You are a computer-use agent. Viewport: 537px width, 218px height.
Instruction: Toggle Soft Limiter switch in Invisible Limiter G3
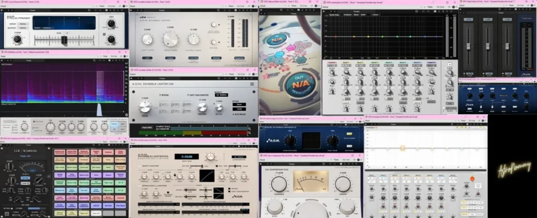click(x=138, y=166)
